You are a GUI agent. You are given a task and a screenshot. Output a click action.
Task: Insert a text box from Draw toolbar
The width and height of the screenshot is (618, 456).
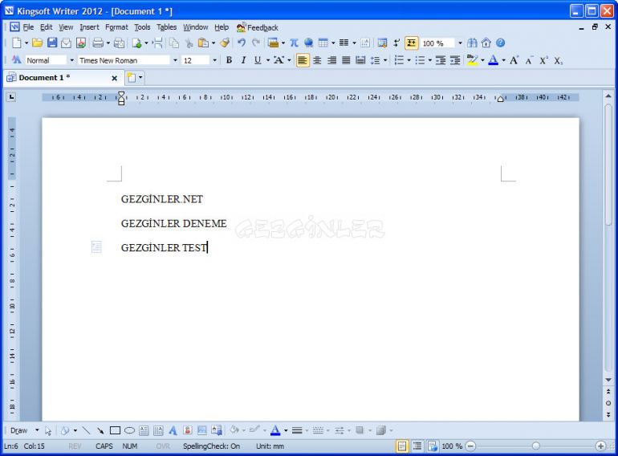(144, 430)
